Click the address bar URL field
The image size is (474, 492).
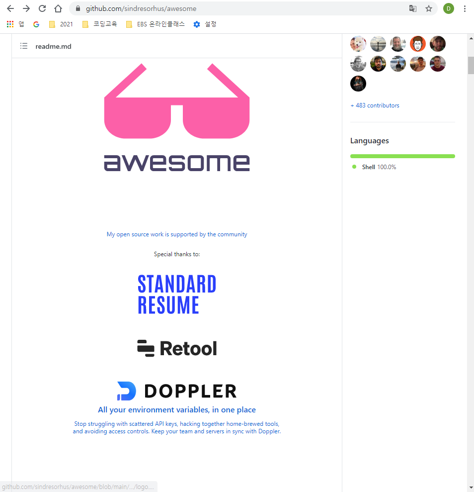pyautogui.click(x=241, y=8)
